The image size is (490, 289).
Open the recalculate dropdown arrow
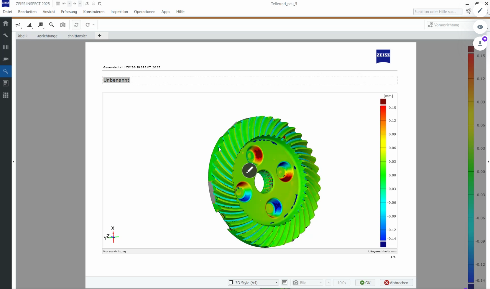pyautogui.click(x=94, y=25)
